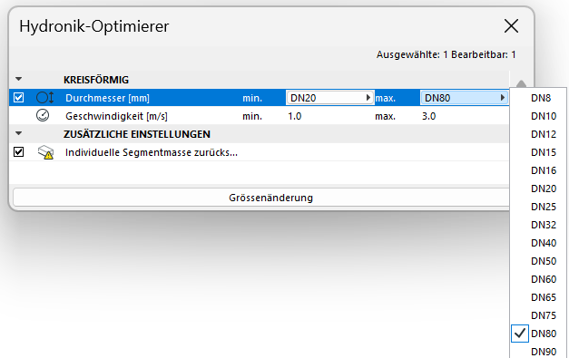The height and width of the screenshot is (358, 569).
Task: Click the circular diameter icon
Action: 45,98
